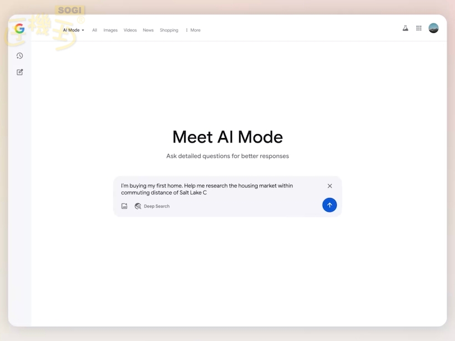The image size is (455, 341).
Task: Click the Meet AI Mode heading
Action: tap(227, 136)
